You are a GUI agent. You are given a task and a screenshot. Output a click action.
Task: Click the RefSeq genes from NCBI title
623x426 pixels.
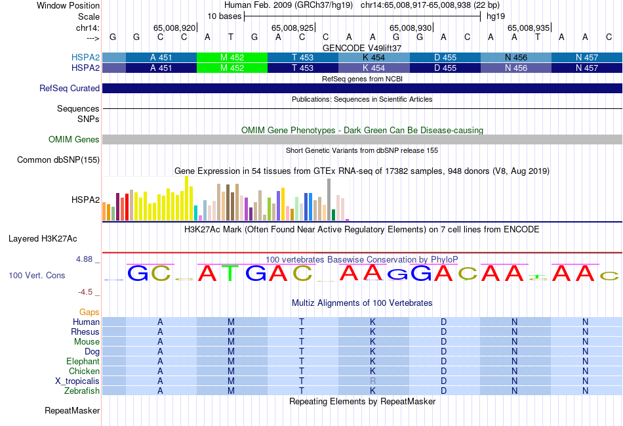point(362,79)
